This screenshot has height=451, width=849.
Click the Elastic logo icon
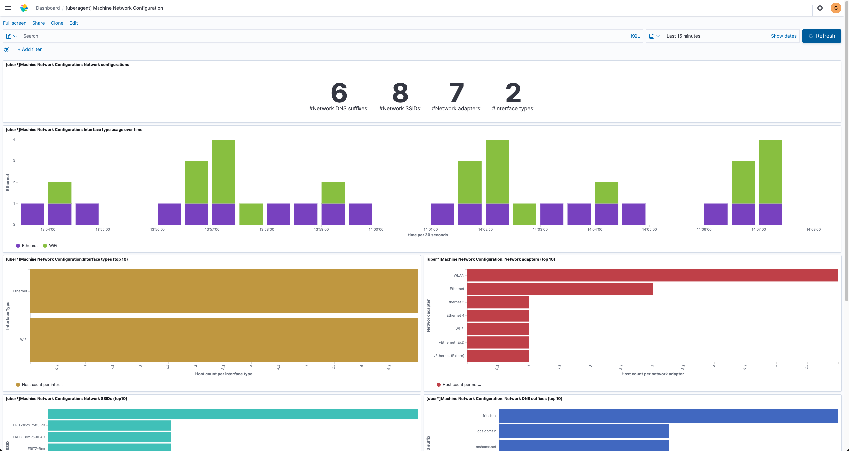(x=24, y=8)
